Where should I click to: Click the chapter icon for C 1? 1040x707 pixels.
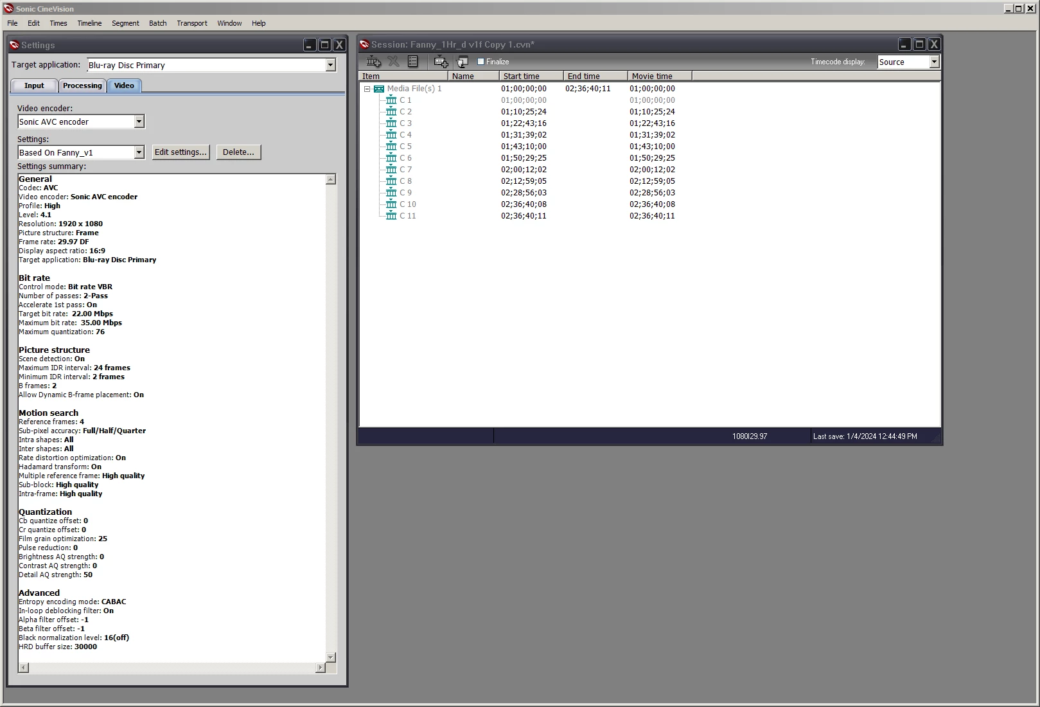(391, 100)
